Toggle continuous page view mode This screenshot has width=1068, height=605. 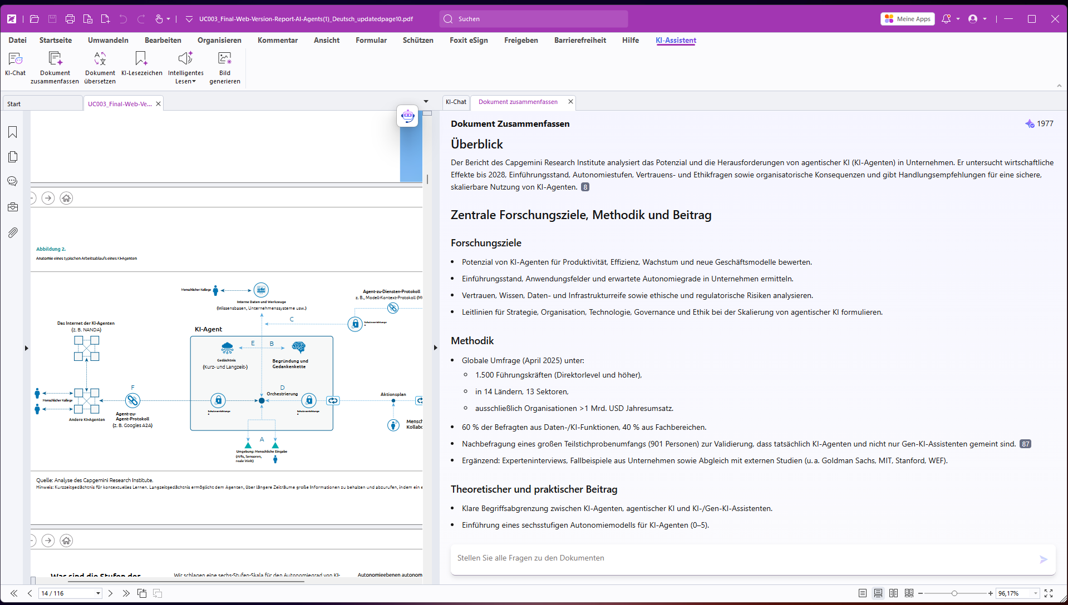(878, 593)
